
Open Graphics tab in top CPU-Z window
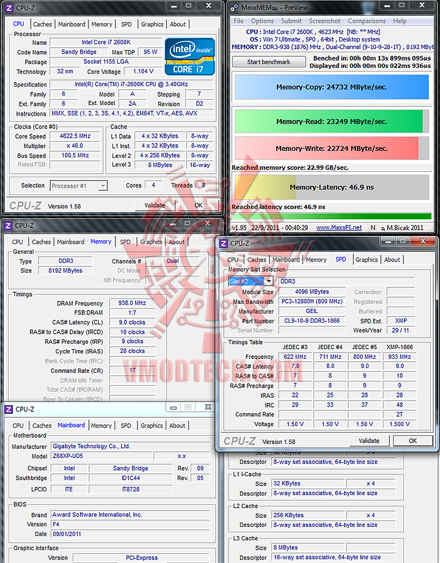(x=152, y=24)
